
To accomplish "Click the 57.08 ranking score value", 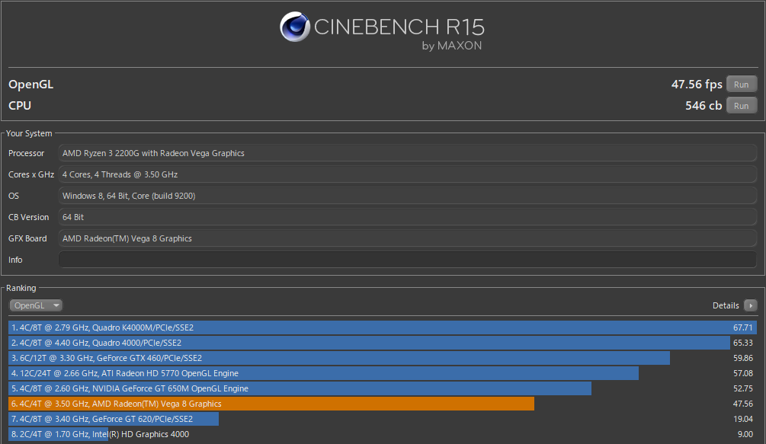I will coord(743,373).
